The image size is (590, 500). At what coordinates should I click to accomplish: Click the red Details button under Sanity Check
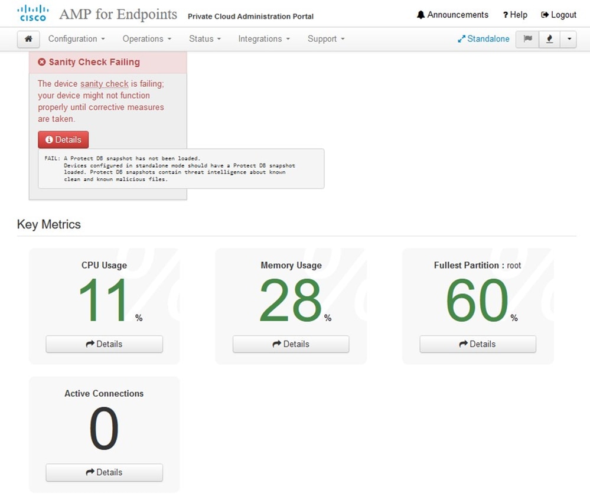click(x=63, y=139)
